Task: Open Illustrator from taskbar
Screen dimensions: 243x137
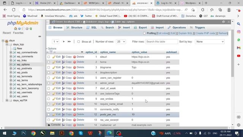Action: pyautogui.click(x=62, y=133)
